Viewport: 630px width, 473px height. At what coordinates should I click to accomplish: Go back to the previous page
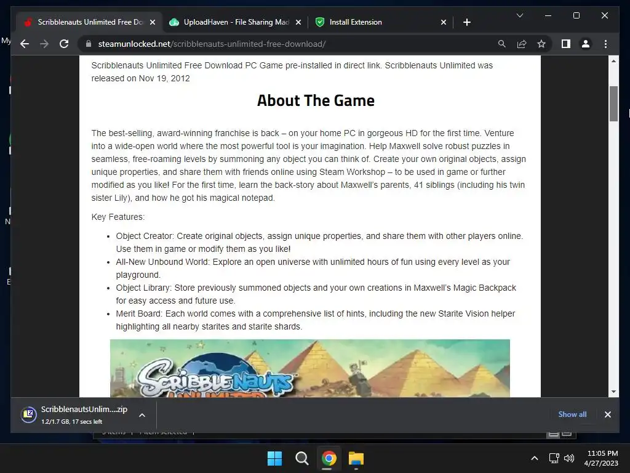[x=25, y=44]
